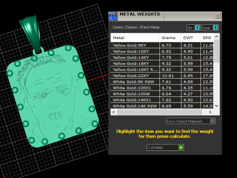The height and width of the screenshot is (178, 237).
Task: Click the 6.70 grams value
Action: pos(166,45)
